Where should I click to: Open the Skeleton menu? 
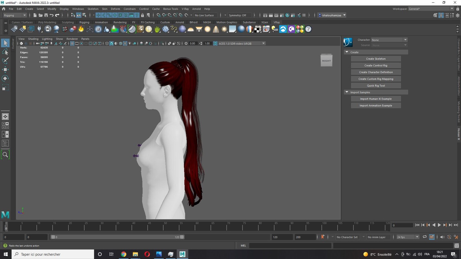pos(93,9)
